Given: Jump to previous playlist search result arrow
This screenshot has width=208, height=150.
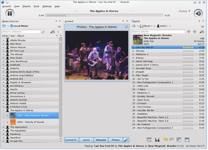Looking at the screenshot, I should click(x=195, y=32).
